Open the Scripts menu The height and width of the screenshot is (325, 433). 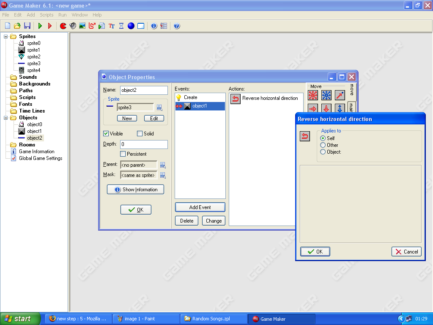[47, 15]
